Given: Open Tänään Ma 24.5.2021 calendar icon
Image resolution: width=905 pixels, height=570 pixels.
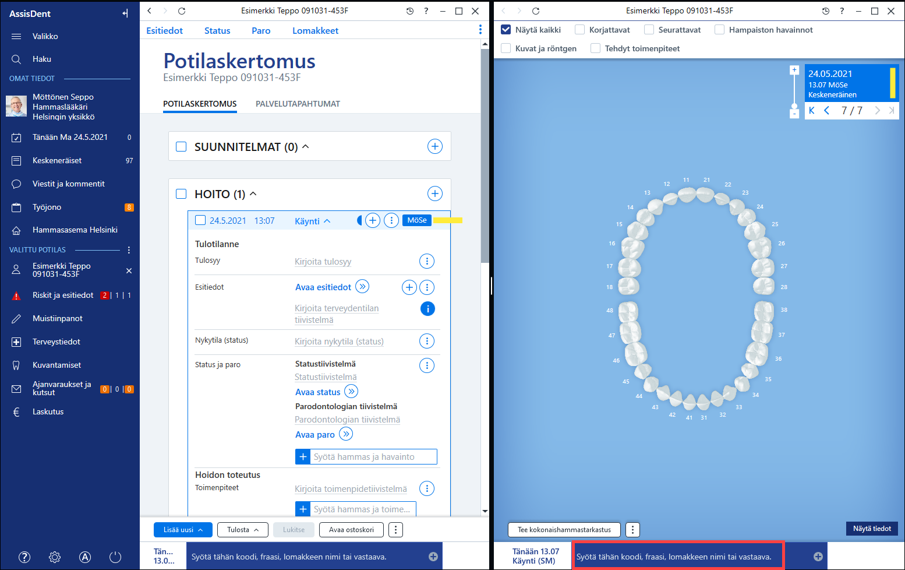Looking at the screenshot, I should (16, 138).
